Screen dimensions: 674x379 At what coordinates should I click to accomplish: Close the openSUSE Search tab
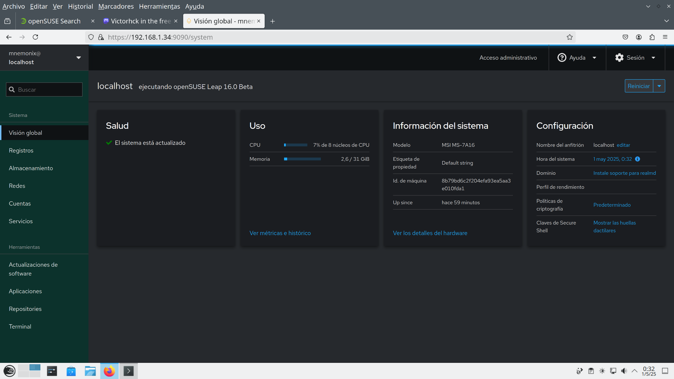pyautogui.click(x=93, y=21)
